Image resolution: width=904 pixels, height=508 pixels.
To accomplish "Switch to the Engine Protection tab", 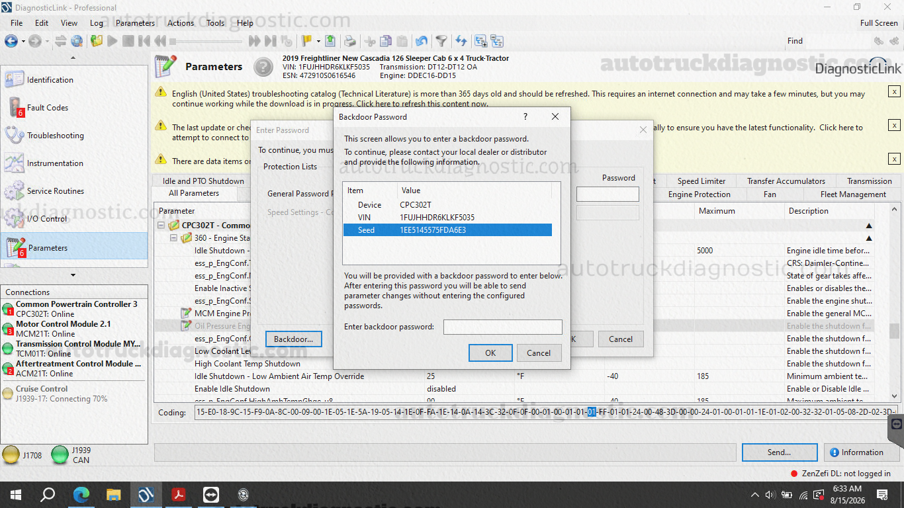I will click(700, 194).
